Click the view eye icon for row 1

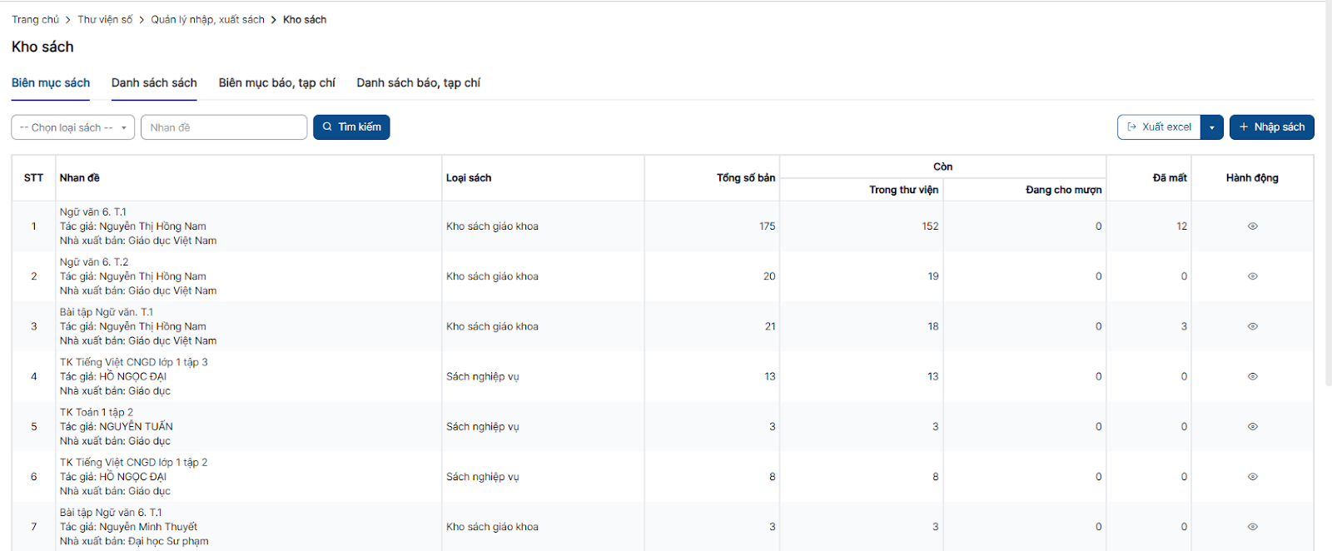pos(1252,226)
